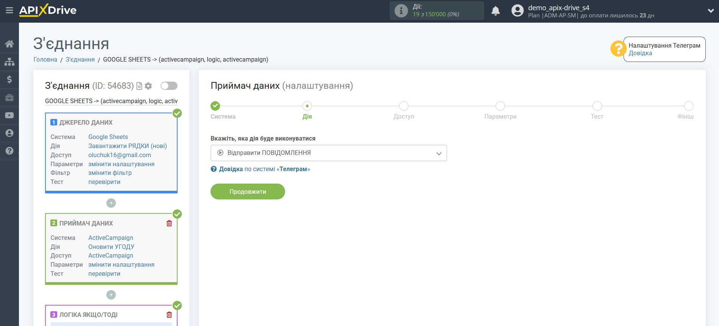Screen dimensions: 719x326
Task: Go to Головна breadcrumb
Action: [45, 60]
